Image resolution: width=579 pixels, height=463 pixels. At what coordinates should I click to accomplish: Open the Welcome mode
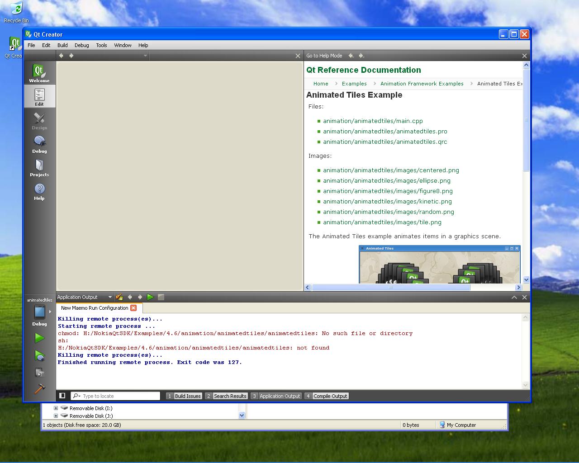pyautogui.click(x=39, y=73)
